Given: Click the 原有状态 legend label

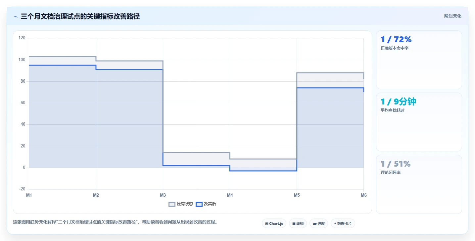Looking at the screenshot, I should coord(185,204).
